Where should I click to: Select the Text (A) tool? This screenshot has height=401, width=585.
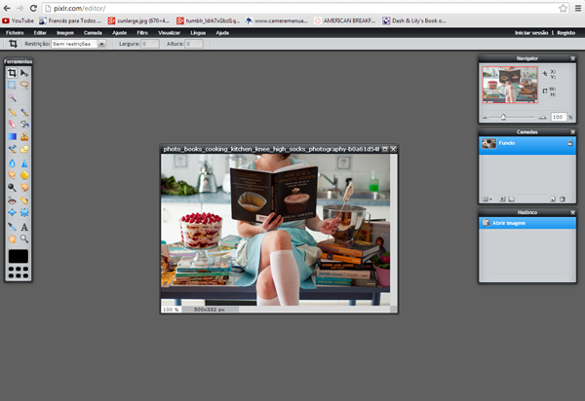tap(24, 226)
